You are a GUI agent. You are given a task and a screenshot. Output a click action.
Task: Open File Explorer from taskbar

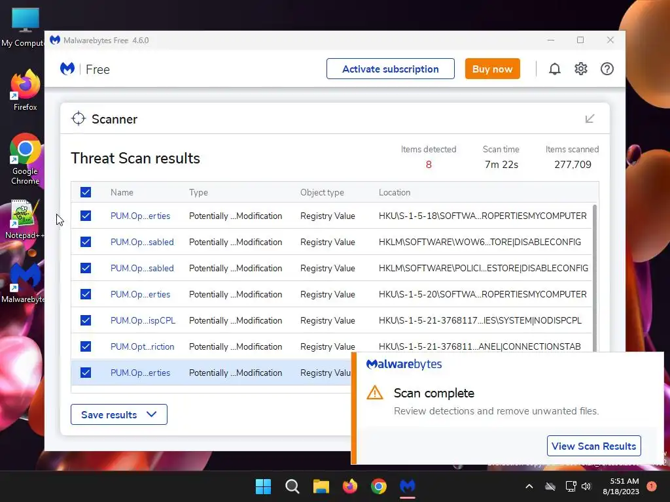coord(321,486)
